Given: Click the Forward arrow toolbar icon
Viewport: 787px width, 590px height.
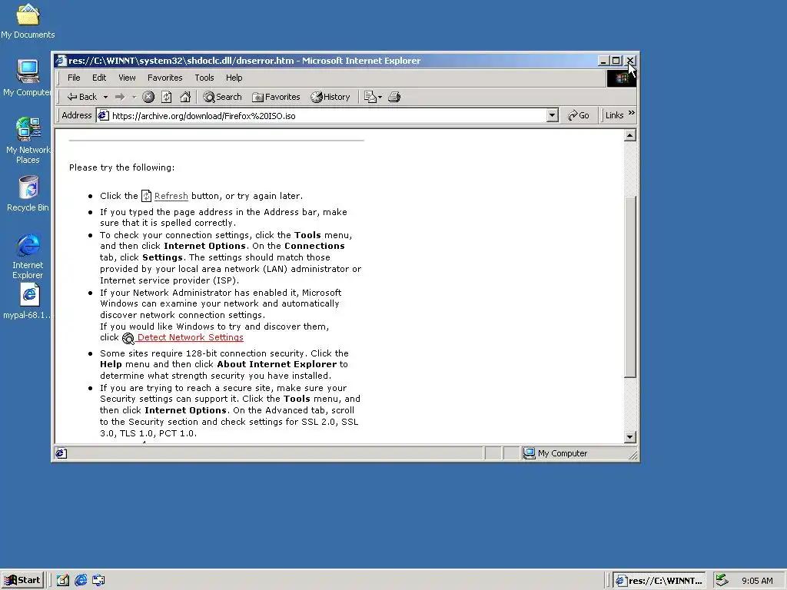Looking at the screenshot, I should (x=119, y=97).
